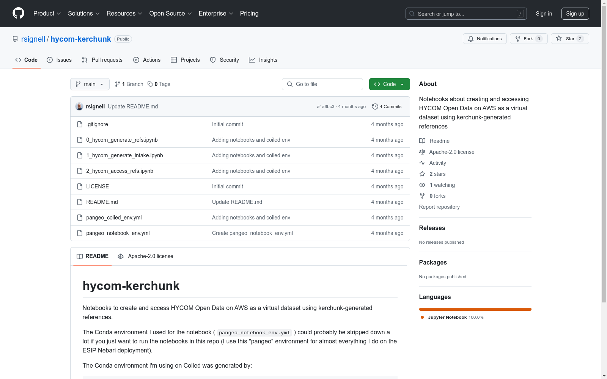Open the Pricing page

coord(249,13)
